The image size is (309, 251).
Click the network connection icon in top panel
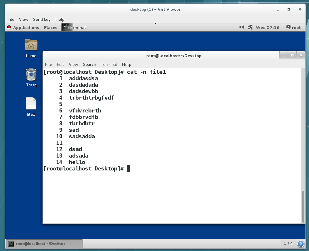[x=250, y=27]
